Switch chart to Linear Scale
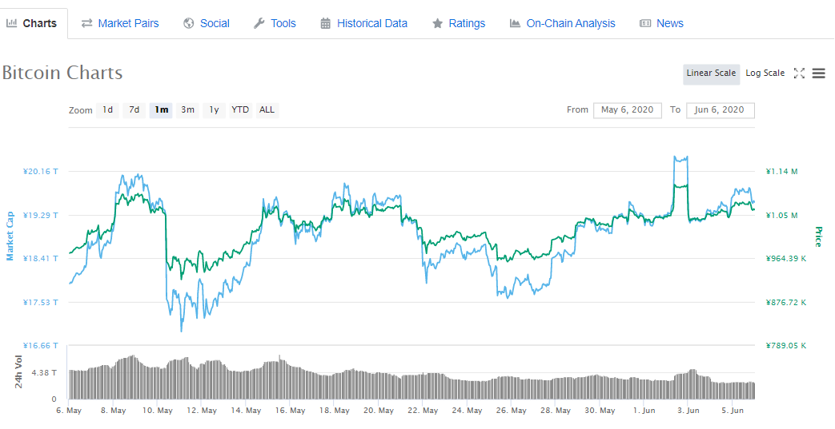The image size is (835, 429). click(712, 73)
